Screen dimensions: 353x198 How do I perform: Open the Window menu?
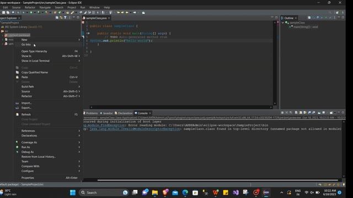click(94, 7)
